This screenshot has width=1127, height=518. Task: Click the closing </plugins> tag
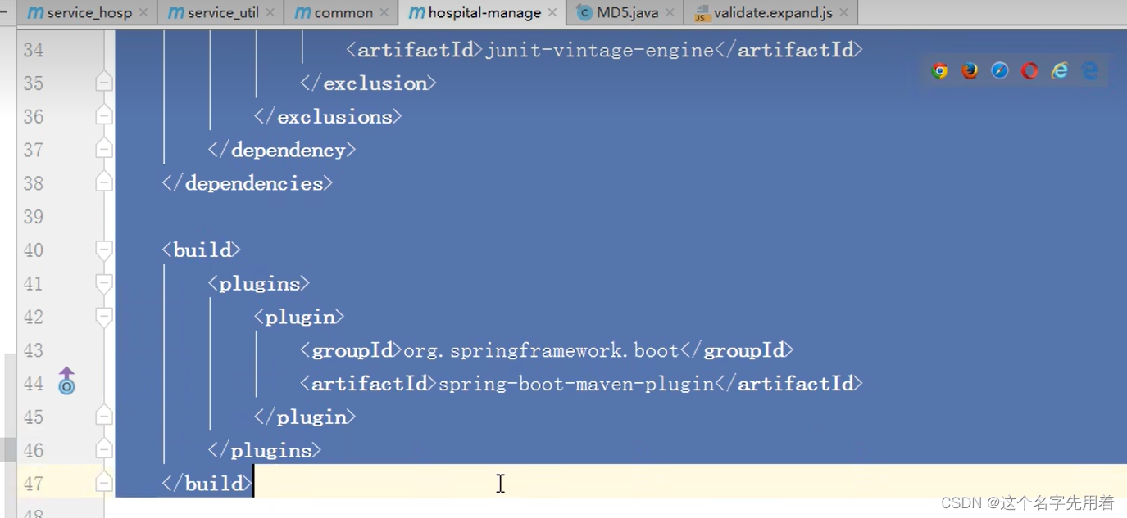point(265,450)
